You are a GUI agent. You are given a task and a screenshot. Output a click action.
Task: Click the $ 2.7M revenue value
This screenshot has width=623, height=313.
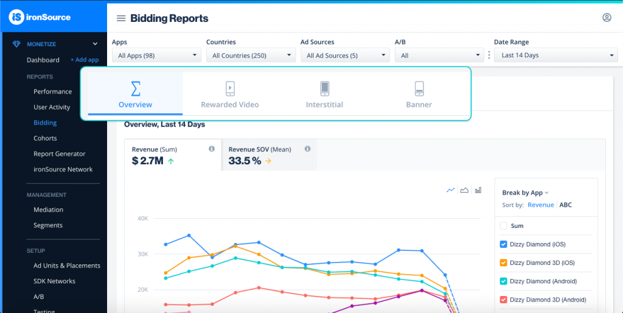point(147,161)
